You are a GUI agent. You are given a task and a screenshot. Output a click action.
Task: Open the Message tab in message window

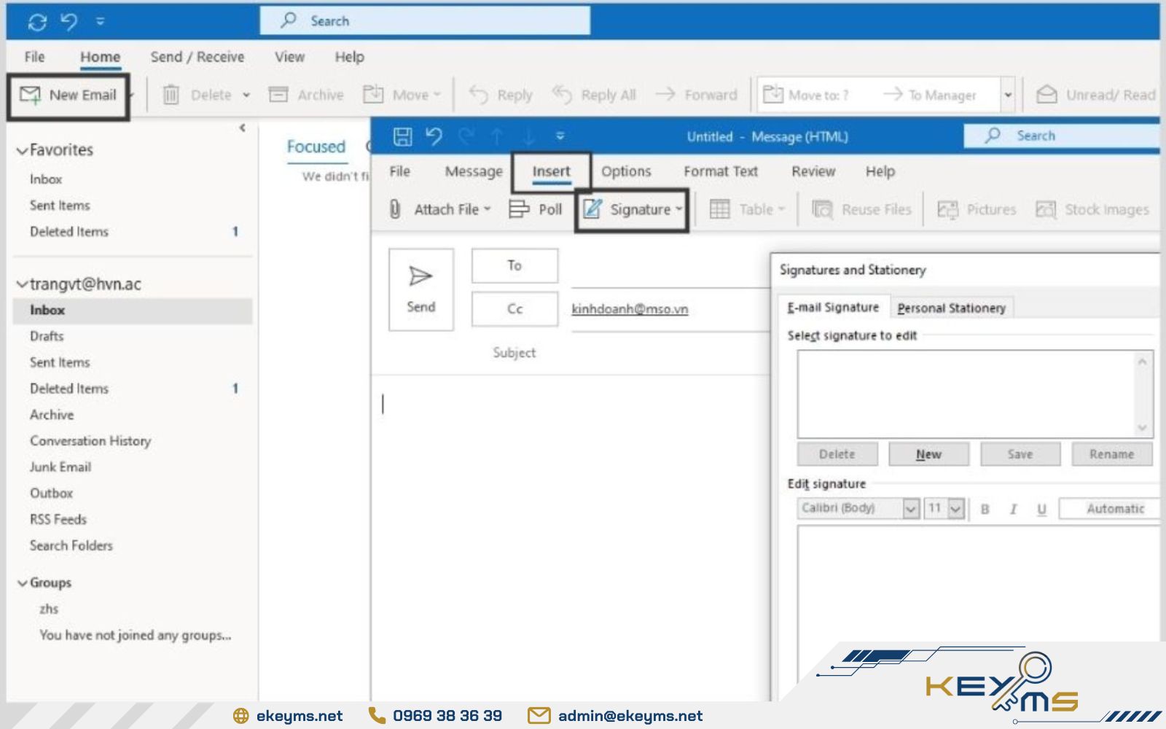click(474, 172)
